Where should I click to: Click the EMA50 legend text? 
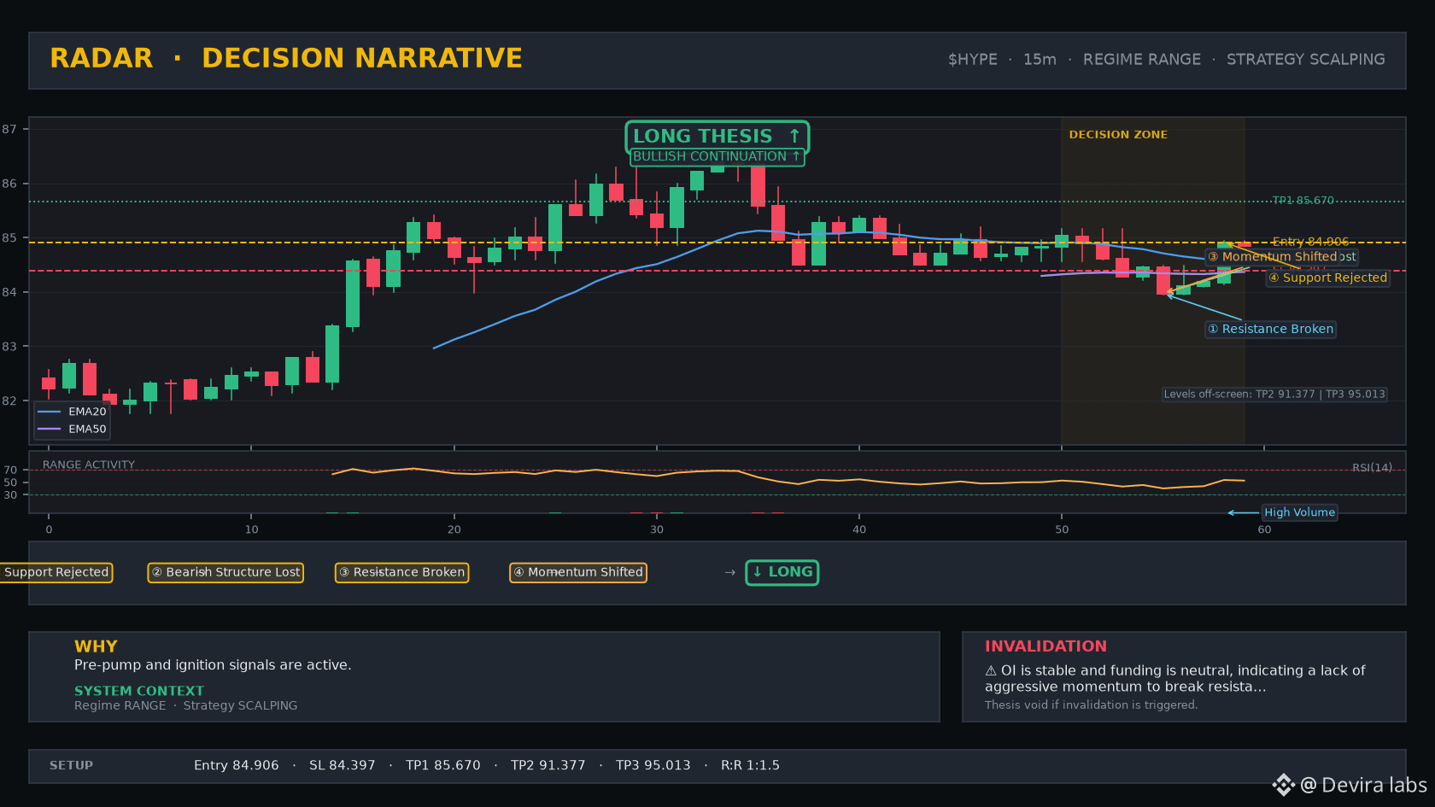tap(87, 429)
